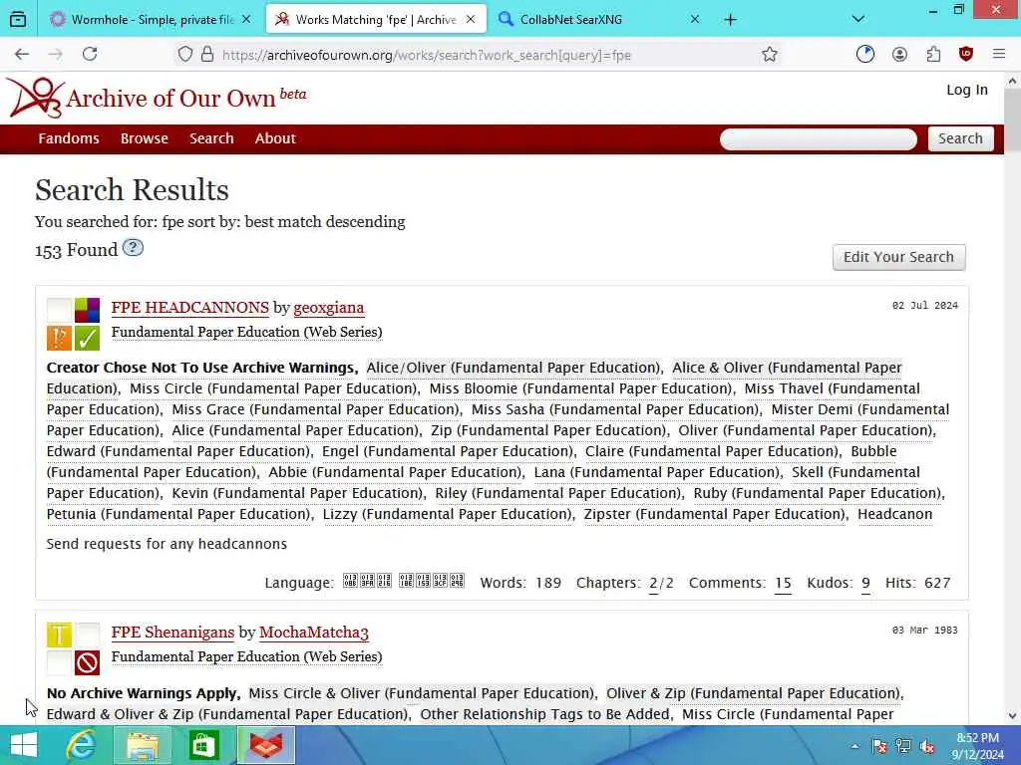Click the Archive of Our Own logo

click(x=157, y=98)
